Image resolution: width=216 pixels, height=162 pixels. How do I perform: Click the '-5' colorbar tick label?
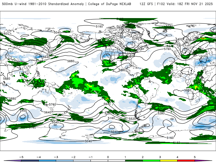[21, 157]
